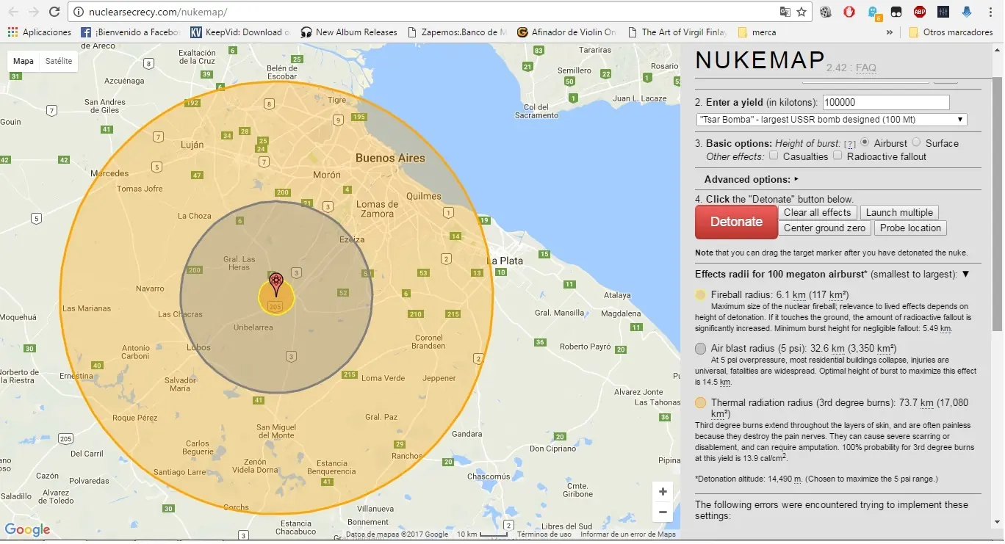Switch map to Satélite view

coord(59,61)
